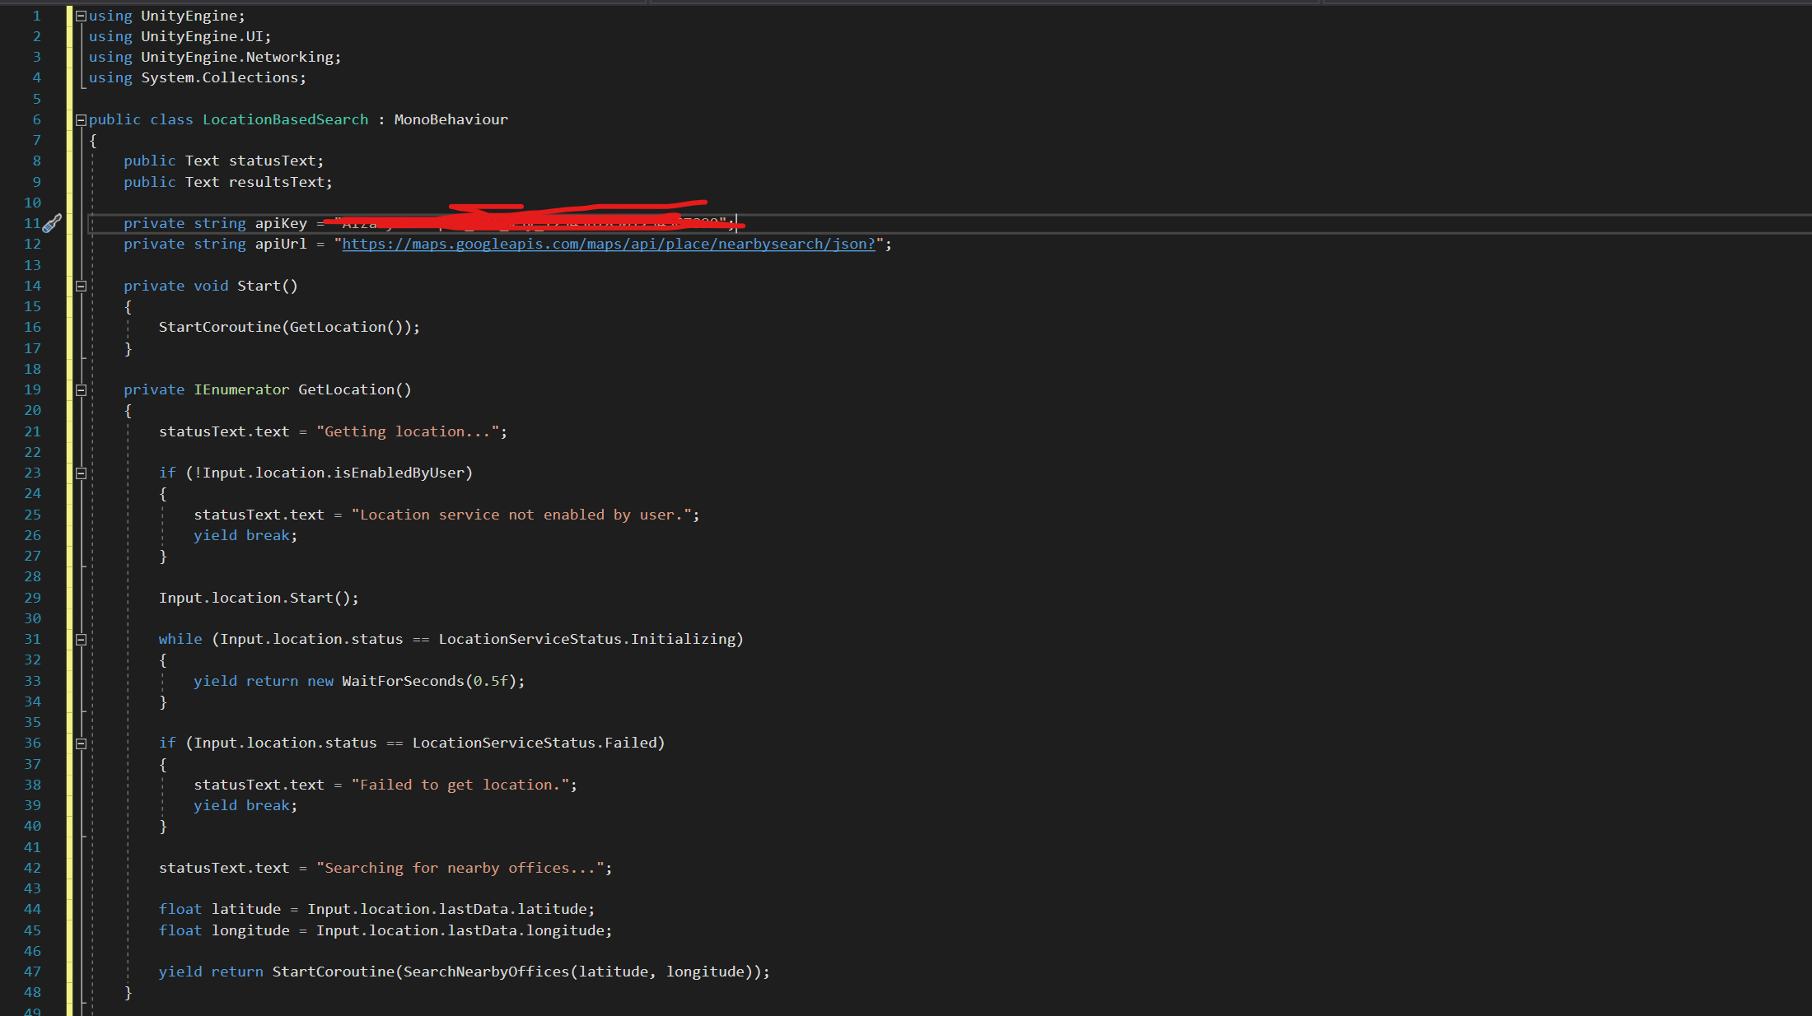
Task: Collapse the while Initializing loop
Action: pos(81,640)
